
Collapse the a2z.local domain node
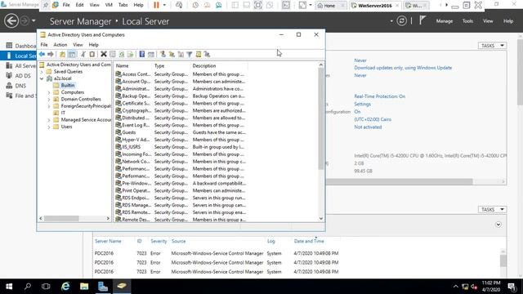pyautogui.click(x=42, y=78)
